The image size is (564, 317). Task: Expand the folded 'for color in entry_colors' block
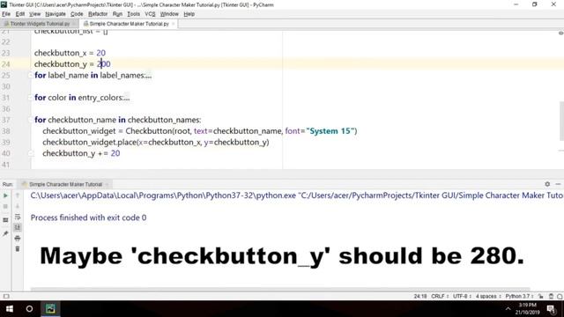point(31,98)
